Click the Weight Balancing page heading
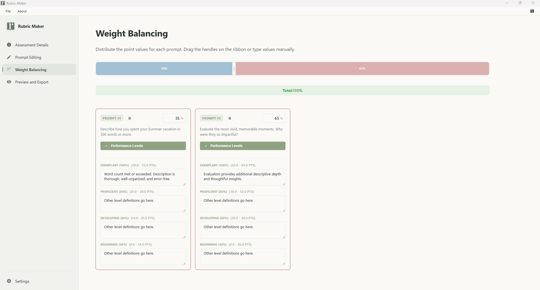 pyautogui.click(x=132, y=33)
